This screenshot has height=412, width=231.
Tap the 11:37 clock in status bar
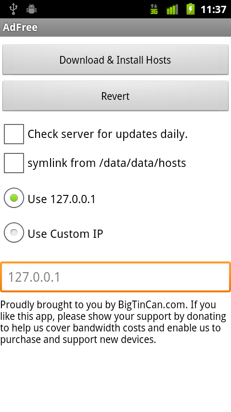[x=213, y=10]
